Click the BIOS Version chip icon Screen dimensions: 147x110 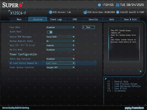(50, 12)
